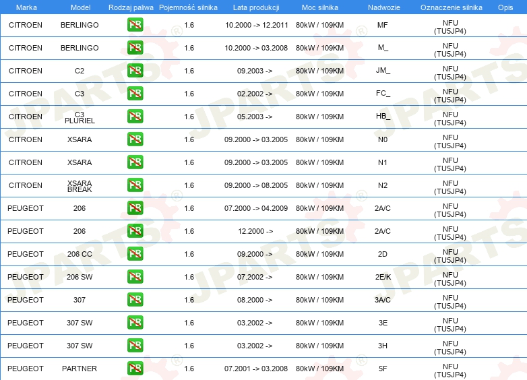
Task: Select the fuel icon in the 206 CC row
Action: pos(135,253)
